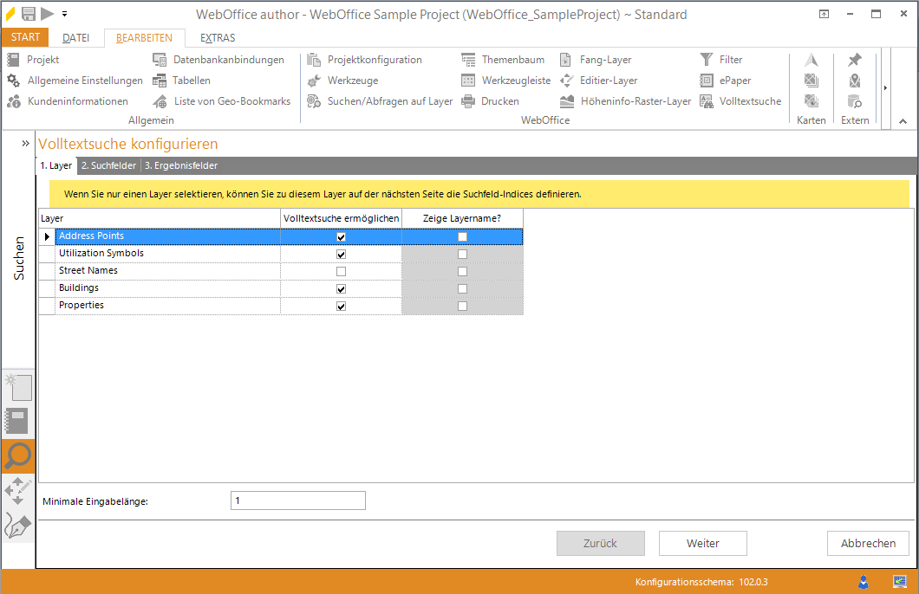Click the save icon in title bar
This screenshot has width=919, height=594.
pyautogui.click(x=29, y=14)
